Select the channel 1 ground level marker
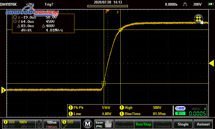 click(3, 90)
